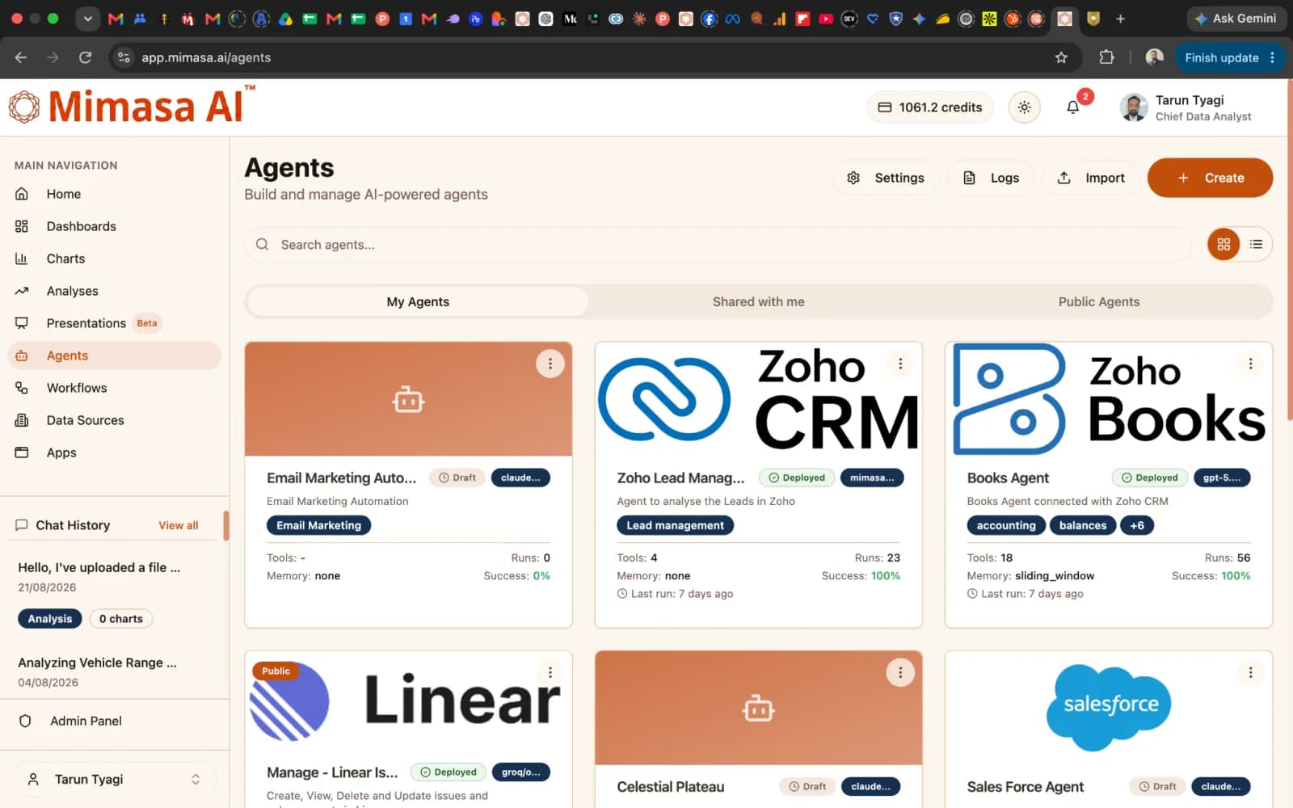Reload the page in the browser
This screenshot has height=808, width=1293.
(x=85, y=57)
